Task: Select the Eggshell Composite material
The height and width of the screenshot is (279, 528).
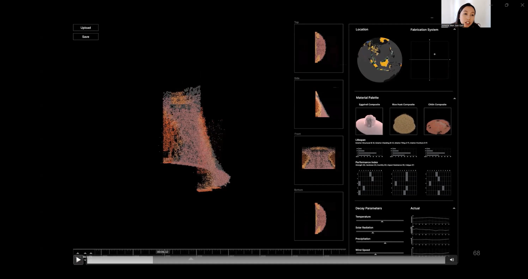Action: 369,121
